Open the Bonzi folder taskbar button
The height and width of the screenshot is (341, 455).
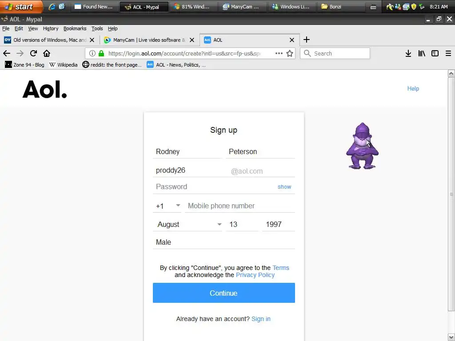(x=342, y=7)
